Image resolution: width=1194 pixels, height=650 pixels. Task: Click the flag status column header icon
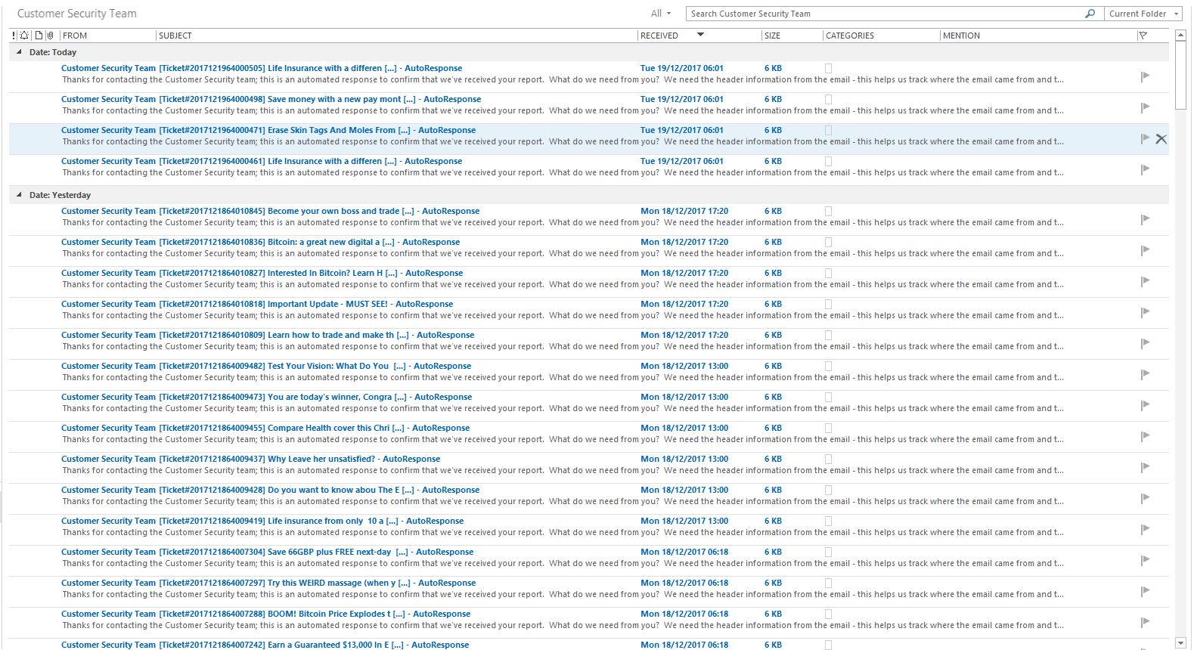[1143, 36]
